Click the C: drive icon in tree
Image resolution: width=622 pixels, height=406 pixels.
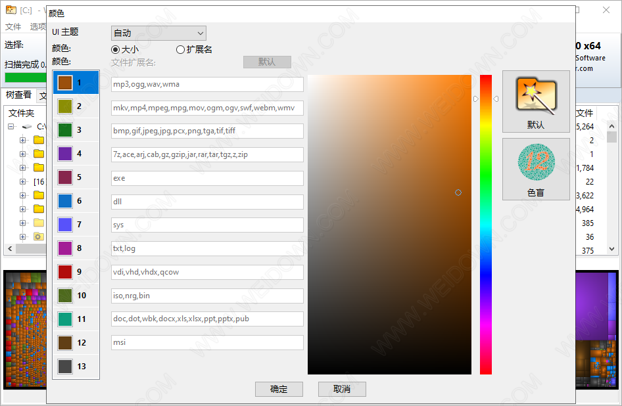tap(27, 127)
